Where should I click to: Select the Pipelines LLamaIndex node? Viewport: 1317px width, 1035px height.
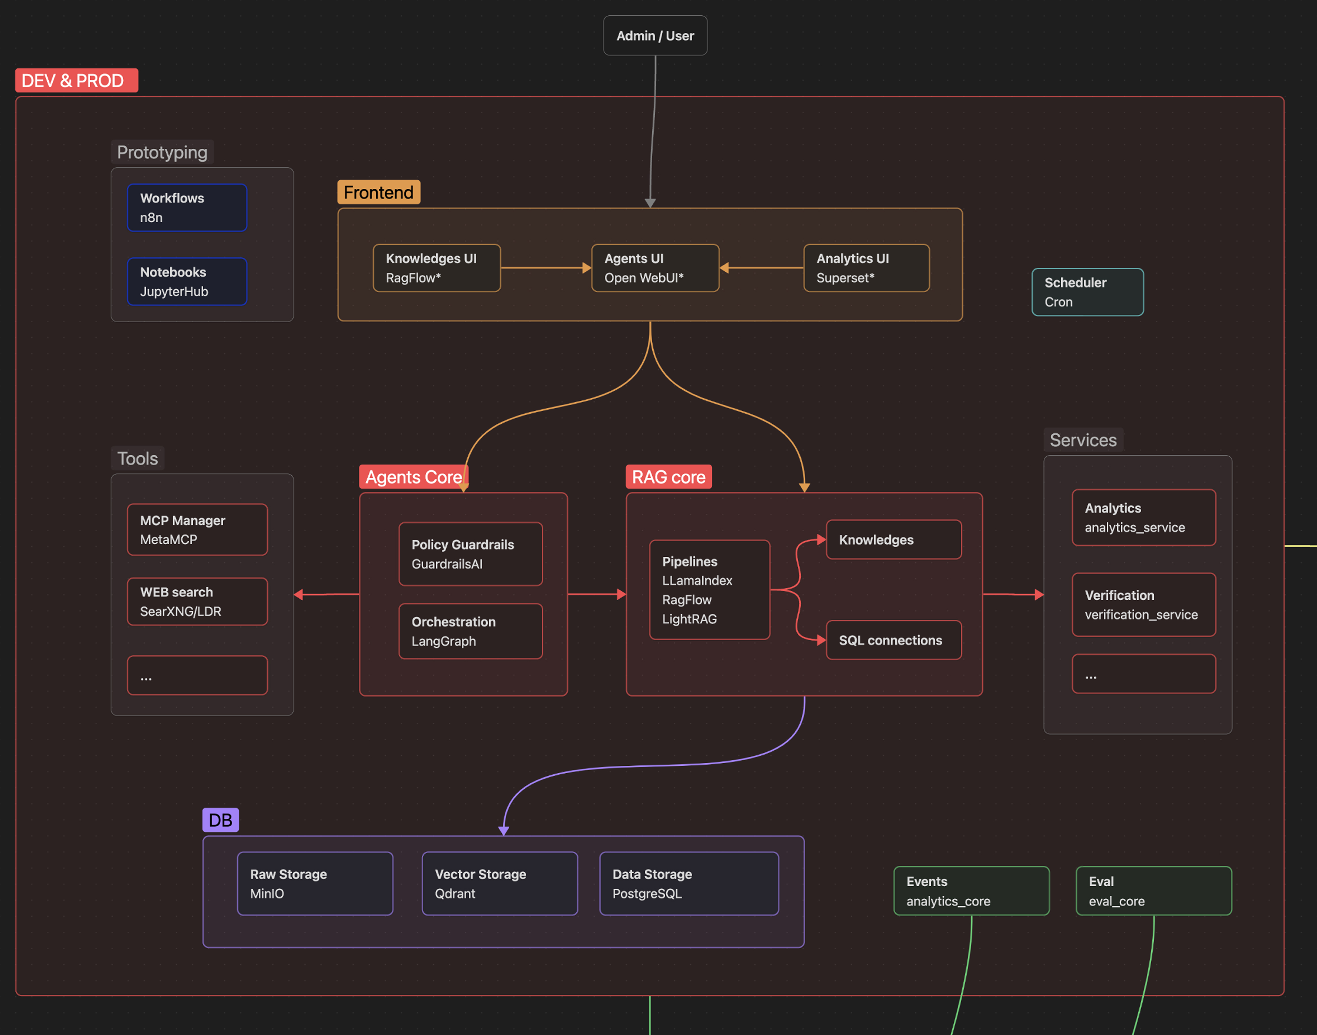tap(709, 590)
